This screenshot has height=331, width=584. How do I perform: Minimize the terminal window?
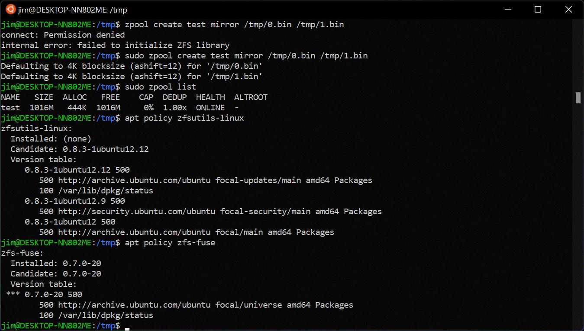(x=507, y=10)
